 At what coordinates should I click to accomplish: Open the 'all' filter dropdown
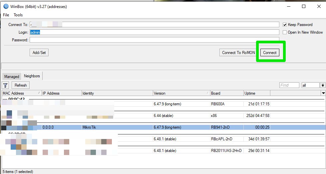click(x=322, y=85)
